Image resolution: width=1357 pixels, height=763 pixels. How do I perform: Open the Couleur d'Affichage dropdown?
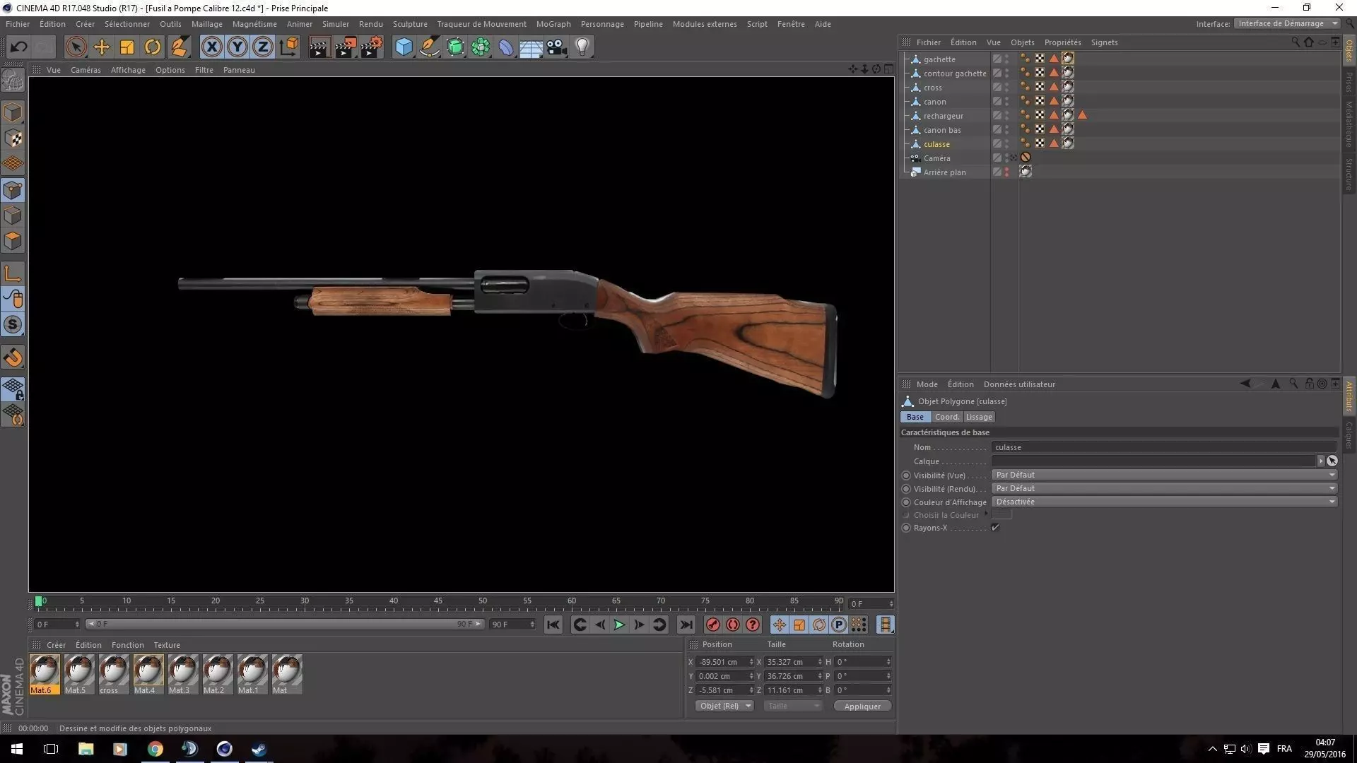pos(1163,502)
